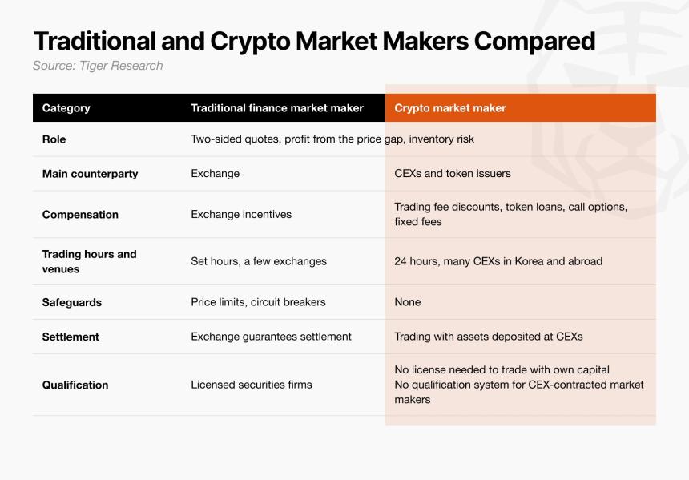689x480 pixels.
Task: Select Traditional finance market maker header
Action: (x=277, y=108)
